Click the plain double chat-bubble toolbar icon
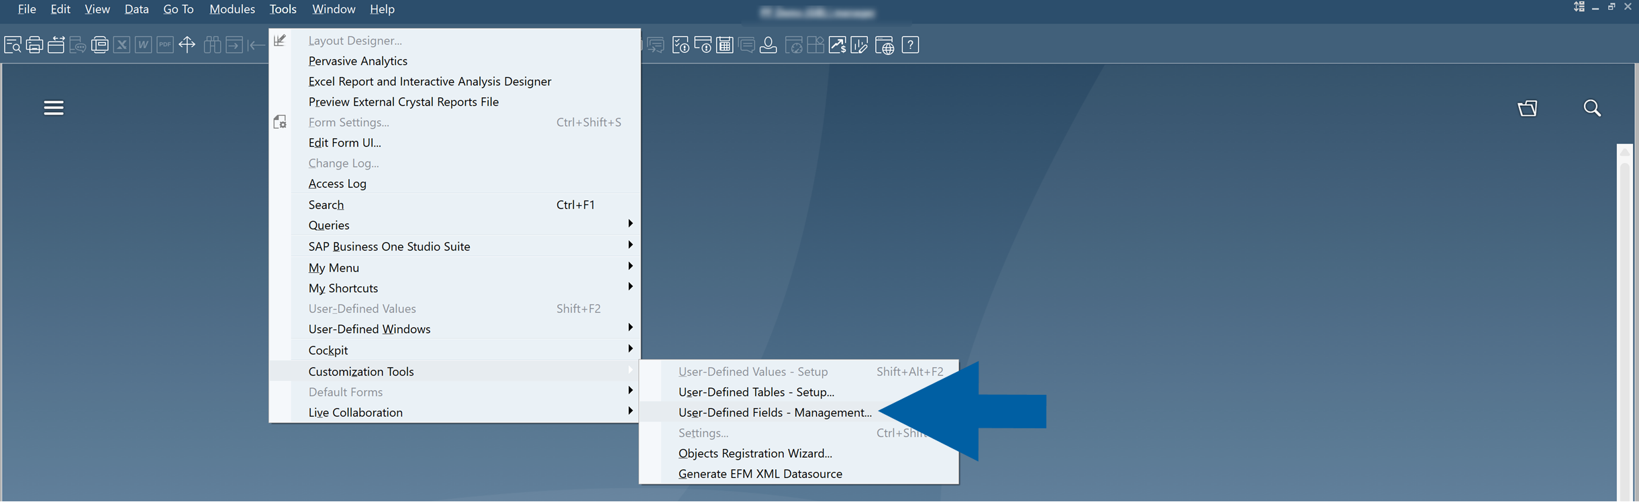Screen dimensions: 1639x502 tap(746, 45)
